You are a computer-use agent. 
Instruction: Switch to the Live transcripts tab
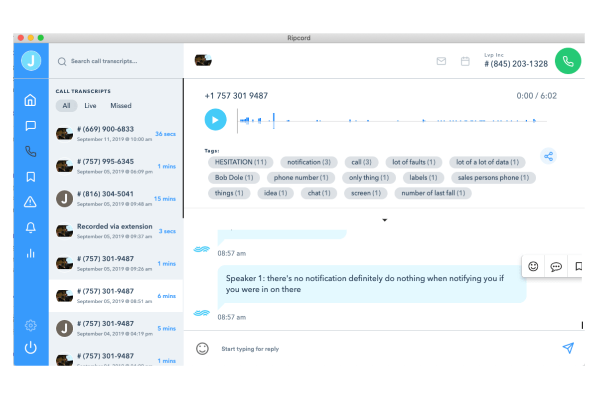[x=90, y=105]
